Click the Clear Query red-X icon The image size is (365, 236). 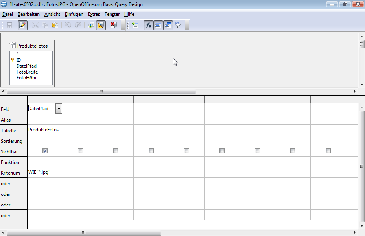click(x=114, y=25)
